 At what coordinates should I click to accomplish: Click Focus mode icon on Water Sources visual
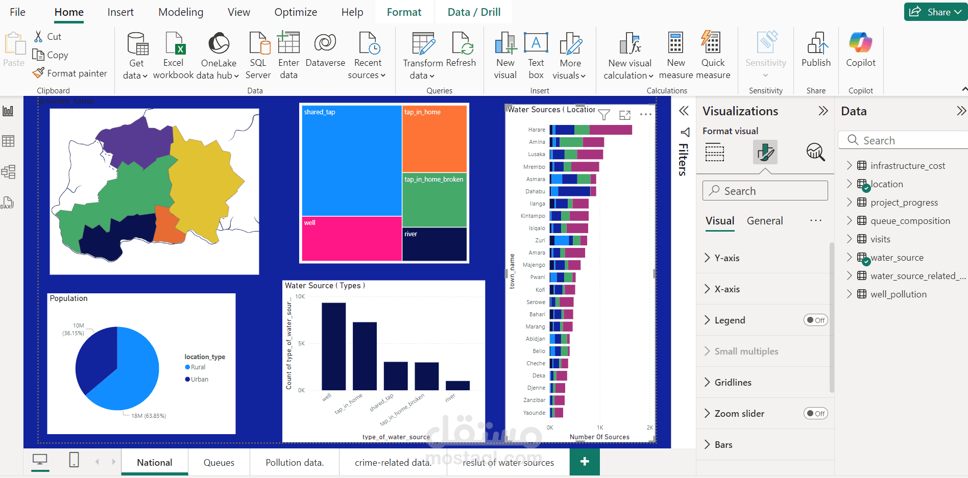(x=625, y=115)
